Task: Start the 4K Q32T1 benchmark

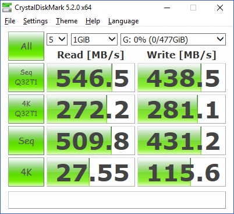Action: tap(26, 109)
